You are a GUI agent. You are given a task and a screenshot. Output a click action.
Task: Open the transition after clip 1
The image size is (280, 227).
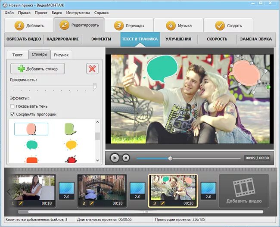pos(67,191)
